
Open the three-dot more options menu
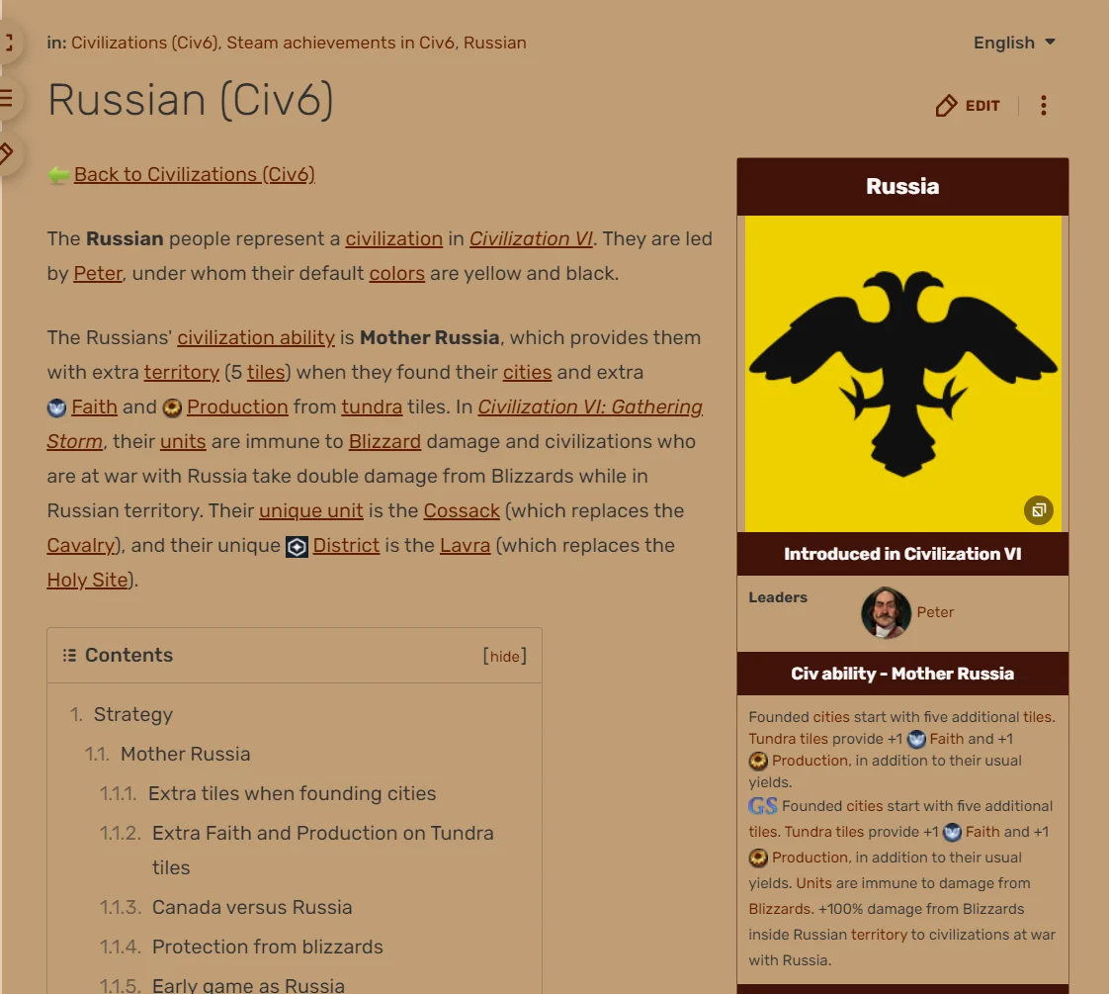(1043, 106)
